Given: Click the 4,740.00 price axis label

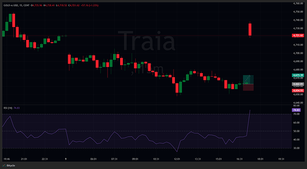Looking at the screenshot, I should click(298, 20).
